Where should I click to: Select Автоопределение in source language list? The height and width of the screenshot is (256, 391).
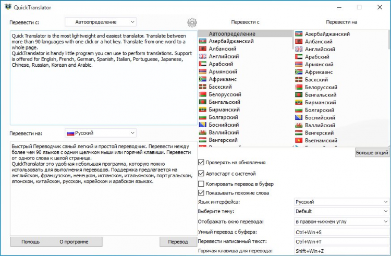point(245,34)
